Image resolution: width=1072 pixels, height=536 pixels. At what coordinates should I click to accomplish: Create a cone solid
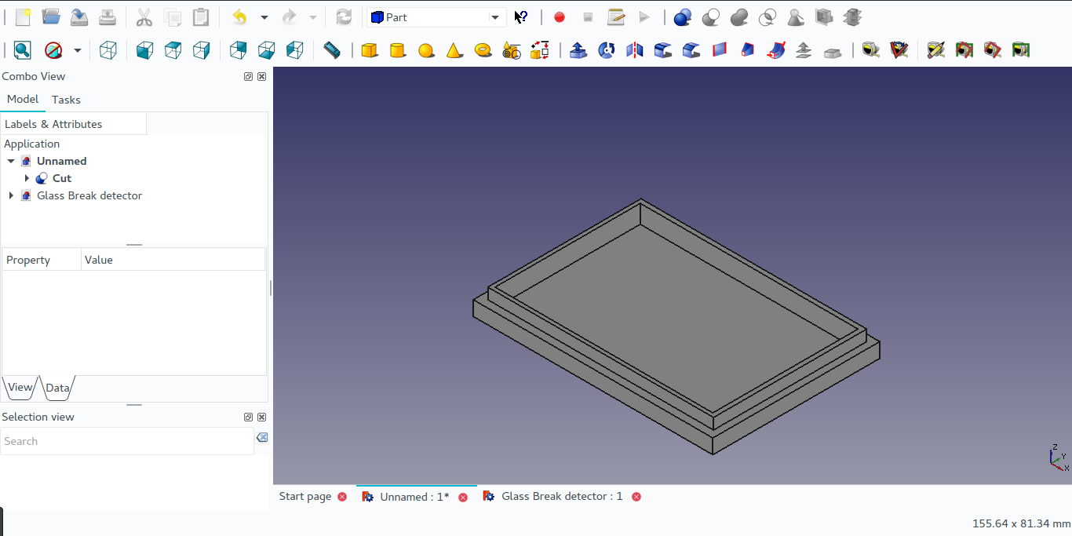point(454,50)
